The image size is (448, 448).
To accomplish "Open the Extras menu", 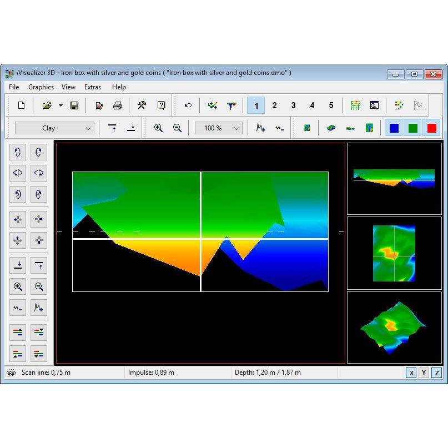I will (93, 87).
